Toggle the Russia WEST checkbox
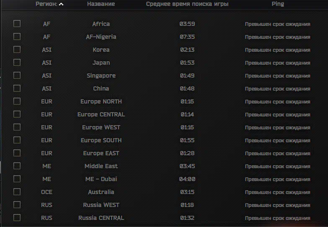The height and width of the screenshot is (227, 328). (x=17, y=205)
